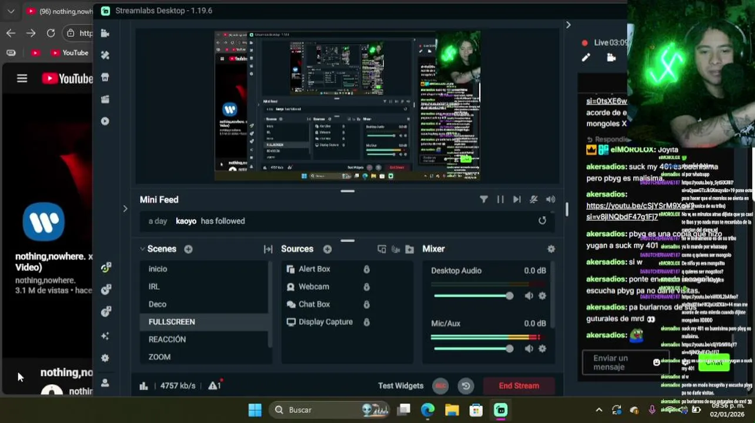
Task: Collapse the Scenes collection dropdown arrow
Action: pyautogui.click(x=142, y=249)
